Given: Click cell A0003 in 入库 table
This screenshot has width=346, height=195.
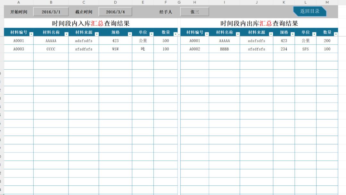Looking at the screenshot, I should pyautogui.click(x=19, y=49).
